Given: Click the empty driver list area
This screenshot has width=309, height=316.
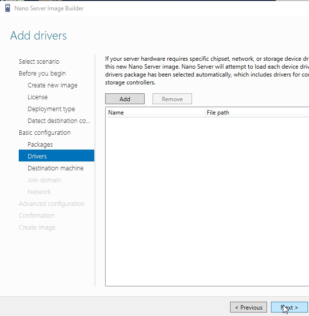Looking at the screenshot, I should pos(207,197).
